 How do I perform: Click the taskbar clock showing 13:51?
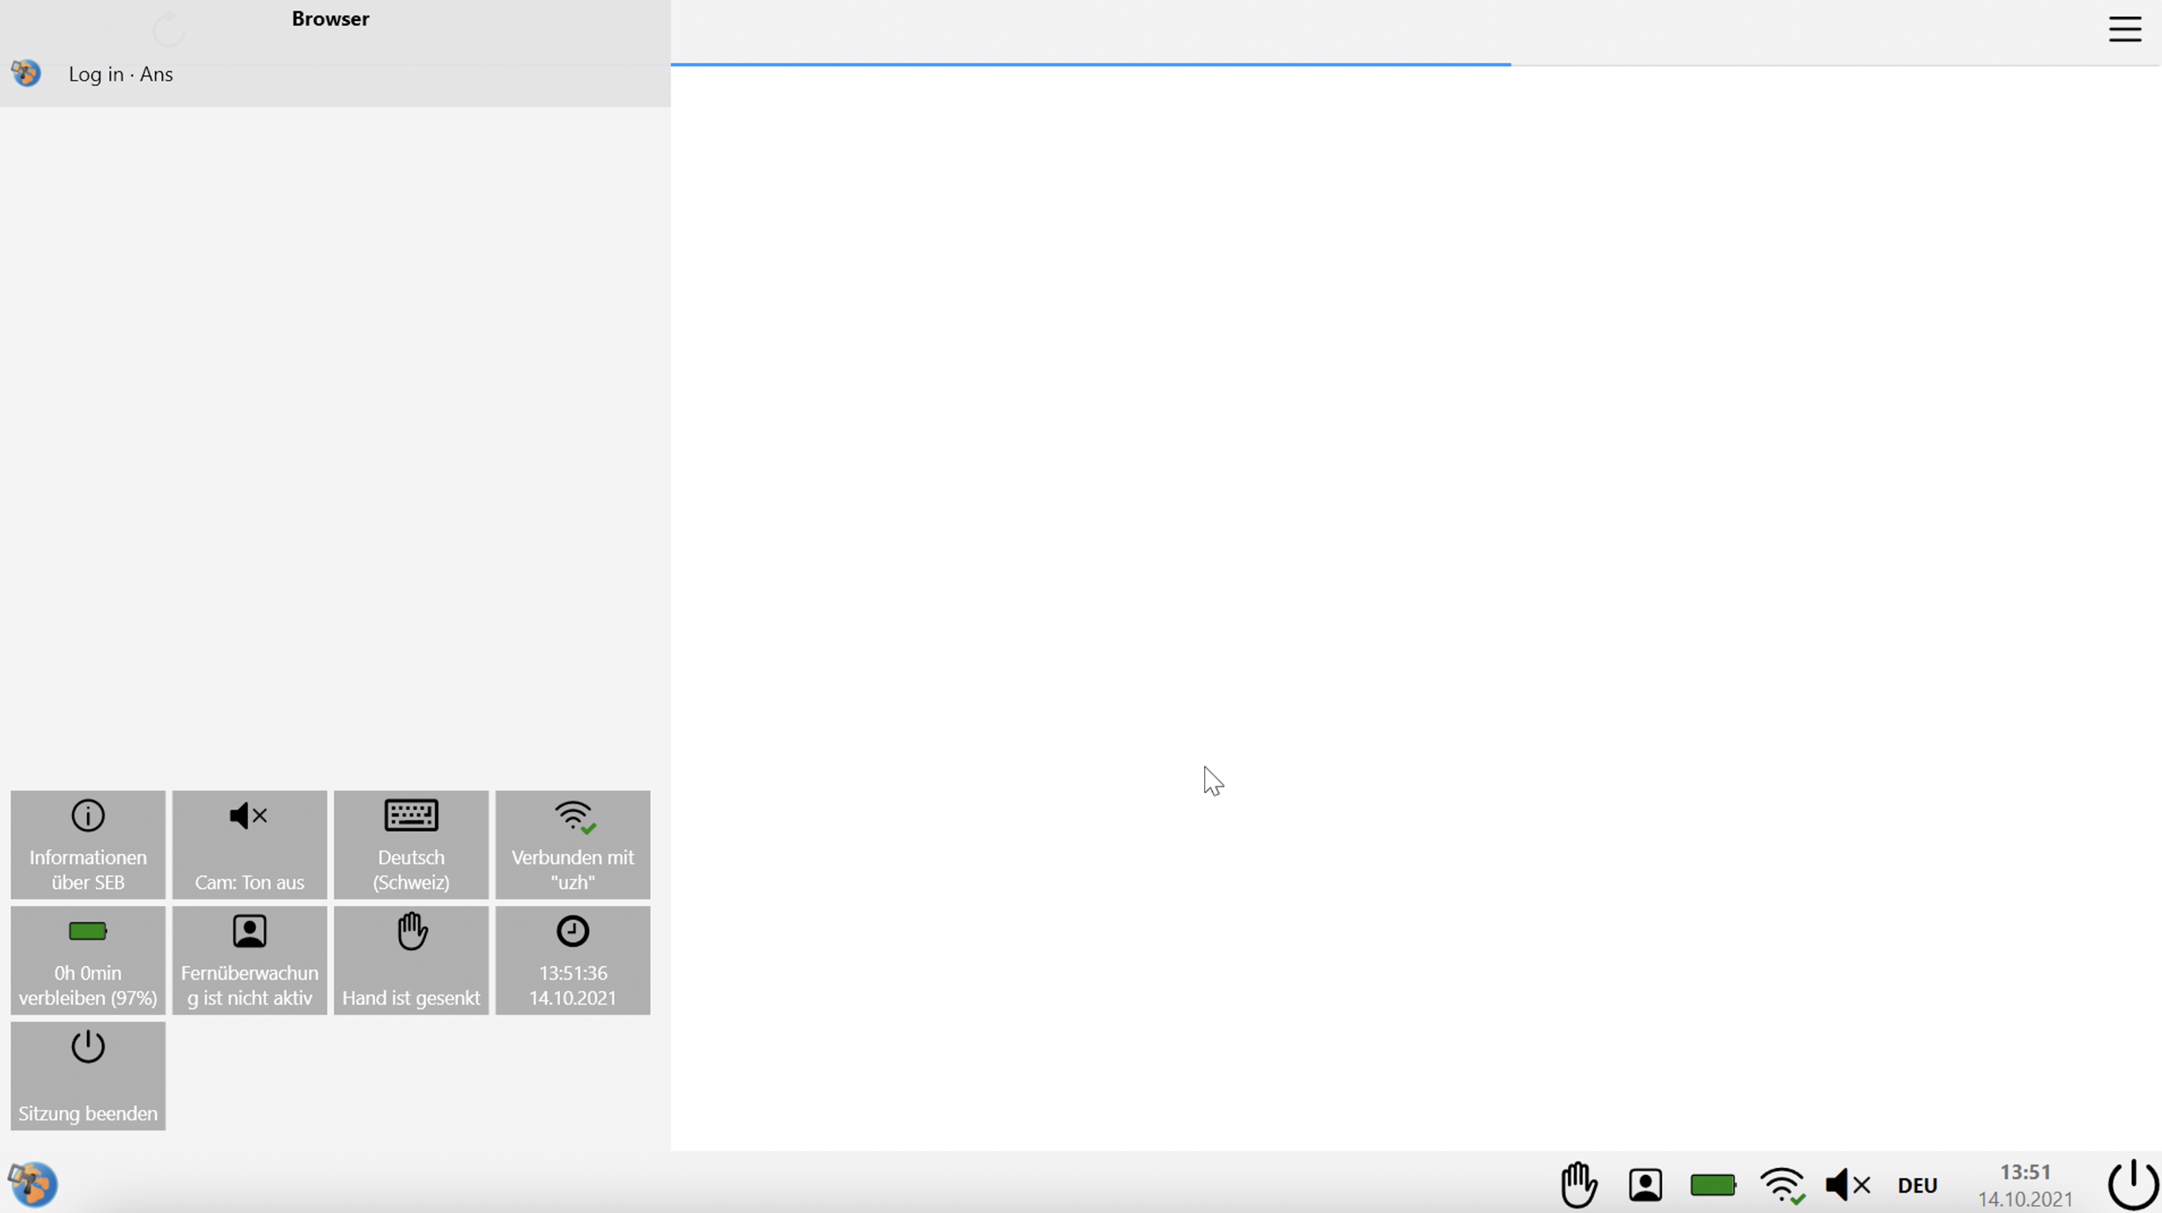pos(2025,1184)
